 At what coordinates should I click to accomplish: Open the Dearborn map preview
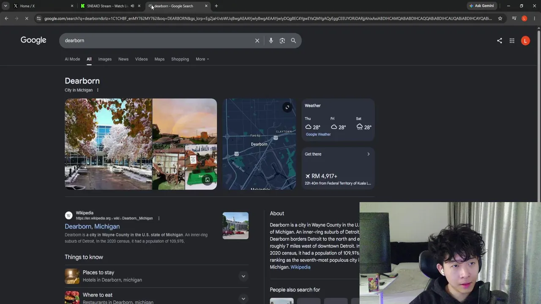259,144
